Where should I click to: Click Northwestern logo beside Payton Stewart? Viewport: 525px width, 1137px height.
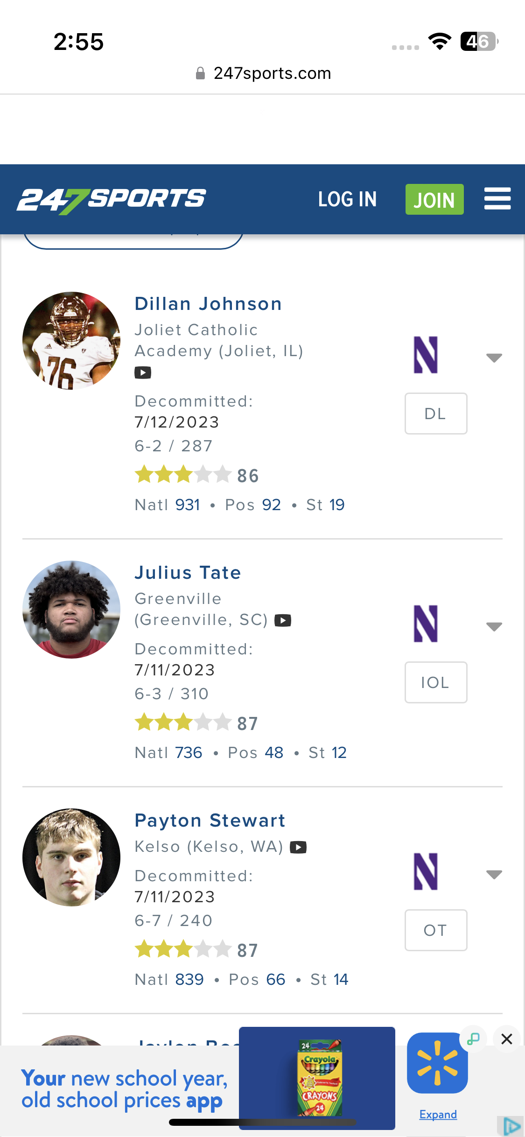(426, 871)
